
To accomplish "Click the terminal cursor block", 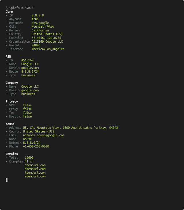I will pos(7,180).
